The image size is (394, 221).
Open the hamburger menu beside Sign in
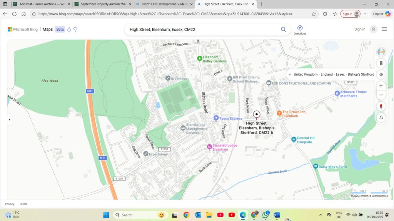coord(384,29)
